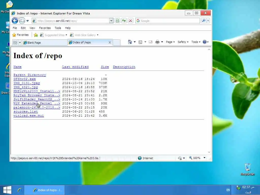The image size is (260, 195).
Task: Expand the address bar history dropdown
Action: pos(111,21)
